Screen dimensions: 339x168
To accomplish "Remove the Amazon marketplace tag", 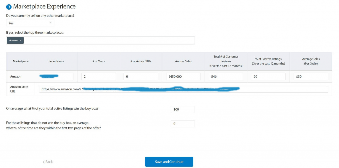I will [x=20, y=40].
